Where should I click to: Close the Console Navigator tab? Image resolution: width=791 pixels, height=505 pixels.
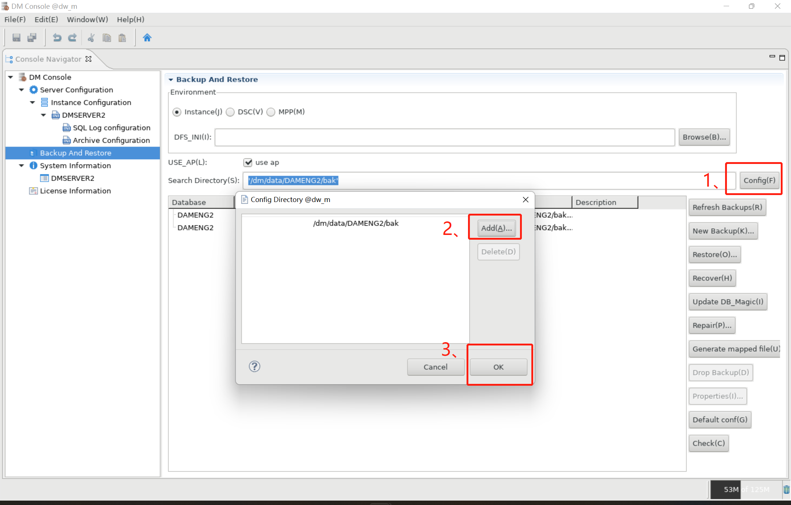tap(88, 59)
